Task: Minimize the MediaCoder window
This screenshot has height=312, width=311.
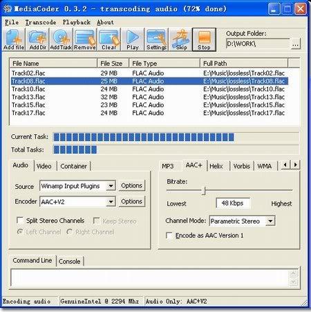Action: [x=274, y=9]
